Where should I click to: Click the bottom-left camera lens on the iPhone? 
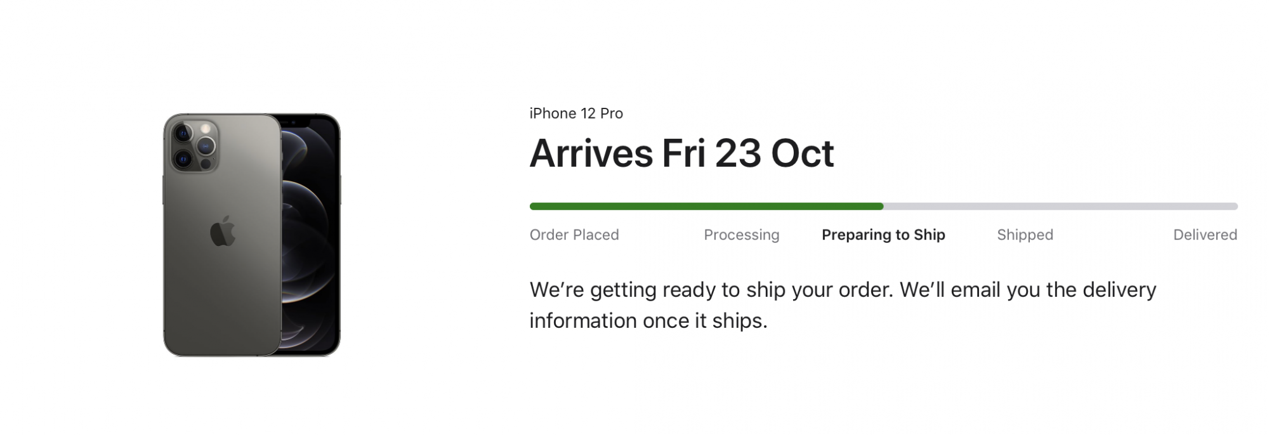pyautogui.click(x=183, y=159)
